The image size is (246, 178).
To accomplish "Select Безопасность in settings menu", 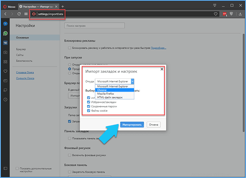I will point(24,61).
